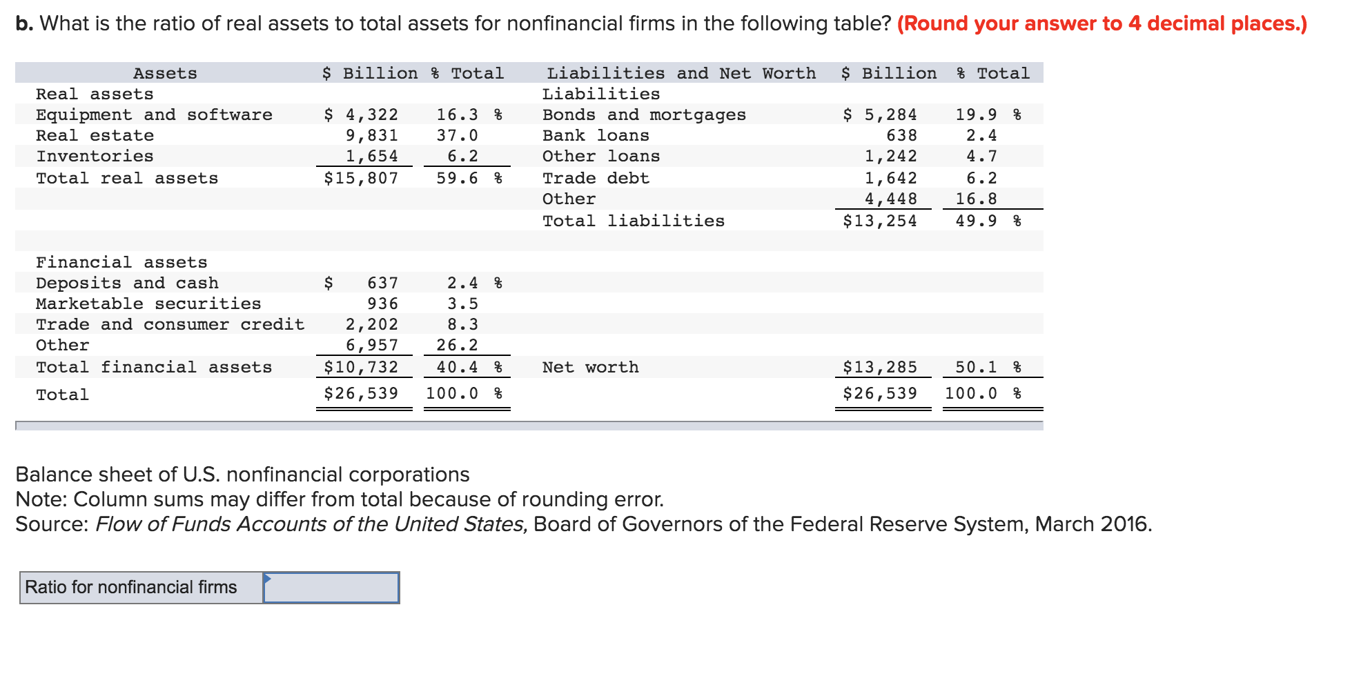
Task: Click the 'Note: Column sums may differ' line
Action: point(340,499)
